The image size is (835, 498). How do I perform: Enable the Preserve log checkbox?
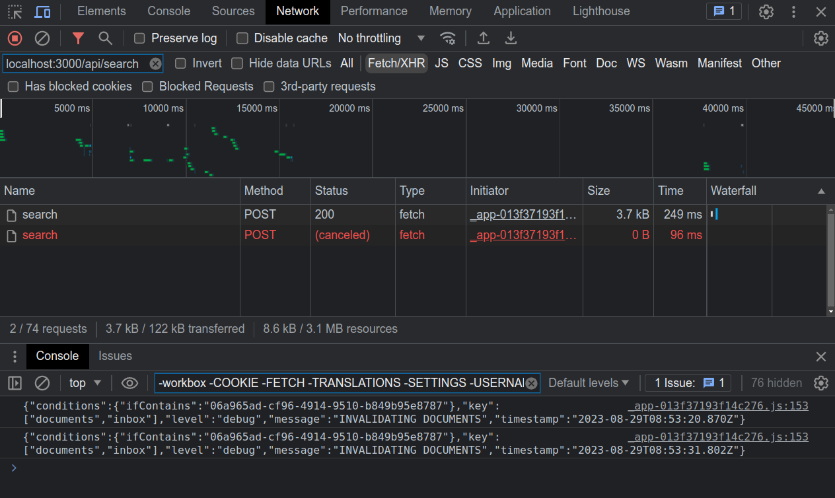tap(139, 38)
